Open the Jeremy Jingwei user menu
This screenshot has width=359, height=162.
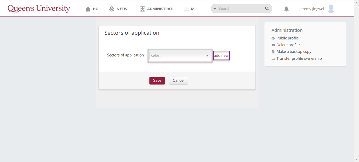pos(311,9)
